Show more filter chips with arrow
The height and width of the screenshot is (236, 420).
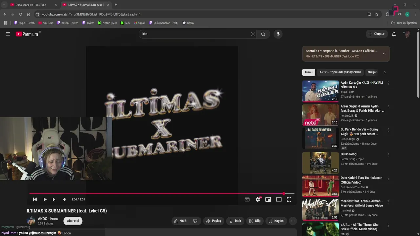point(385,73)
